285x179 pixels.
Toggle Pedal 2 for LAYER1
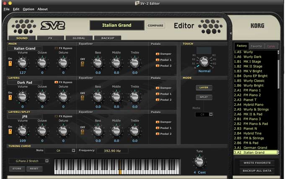point(158,100)
